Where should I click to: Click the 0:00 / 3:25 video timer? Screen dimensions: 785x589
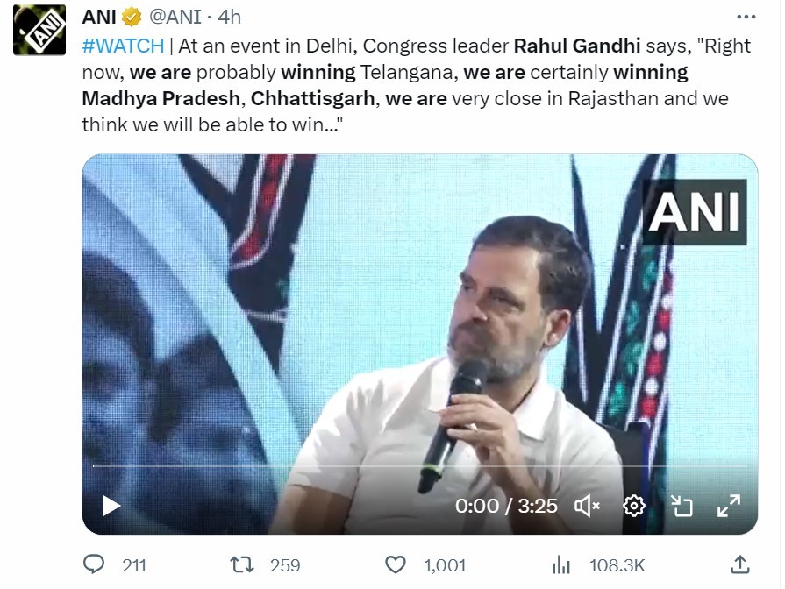click(506, 506)
